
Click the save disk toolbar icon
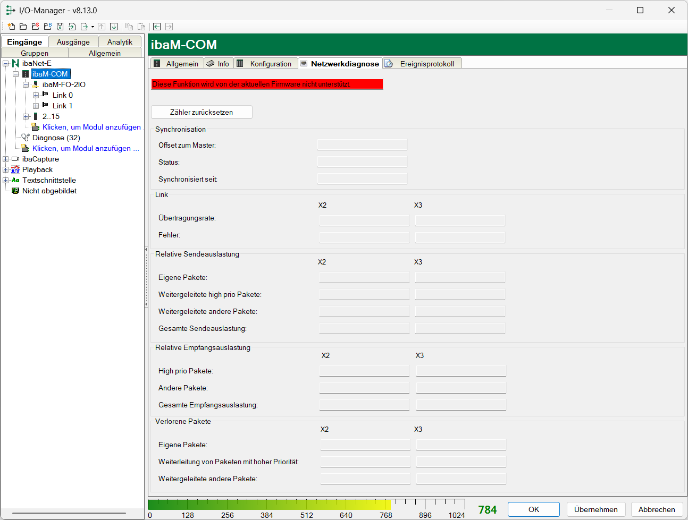coord(60,27)
